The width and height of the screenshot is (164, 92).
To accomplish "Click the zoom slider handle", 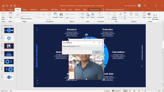I will click(x=145, y=91).
